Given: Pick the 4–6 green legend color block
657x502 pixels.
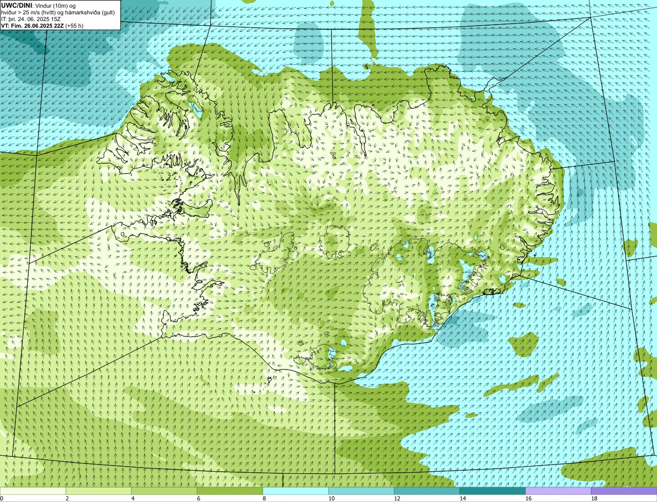Looking at the screenshot, I should [x=164, y=491].
